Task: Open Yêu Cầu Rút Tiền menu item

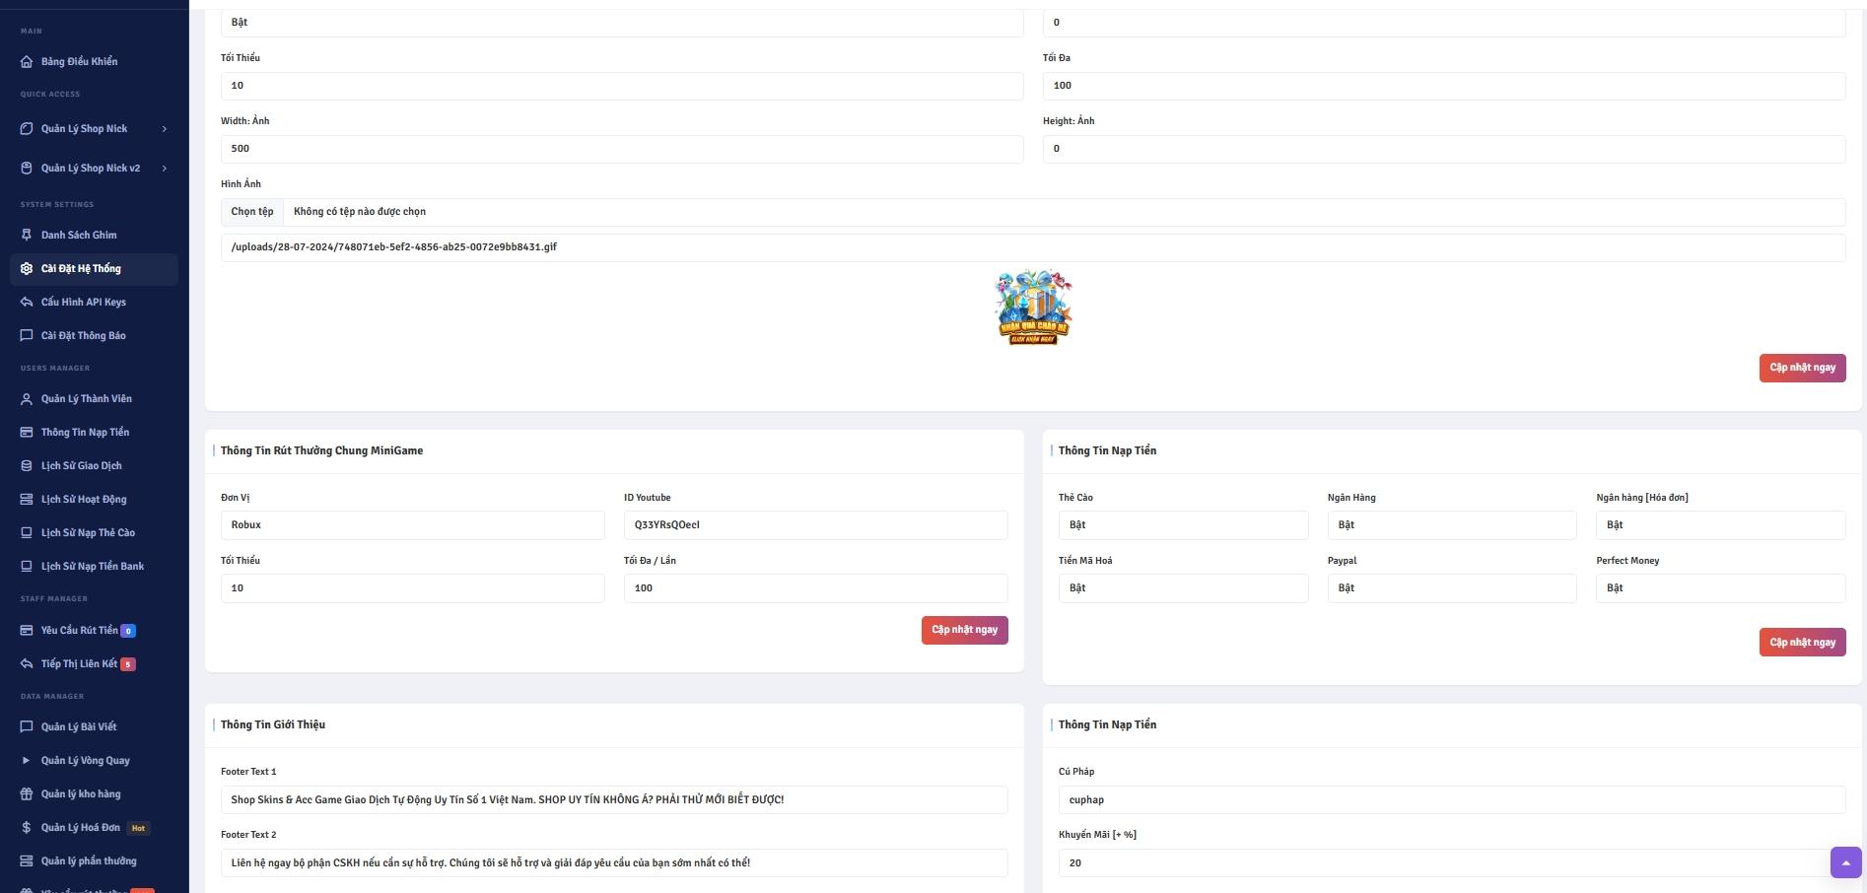Action: click(x=79, y=631)
